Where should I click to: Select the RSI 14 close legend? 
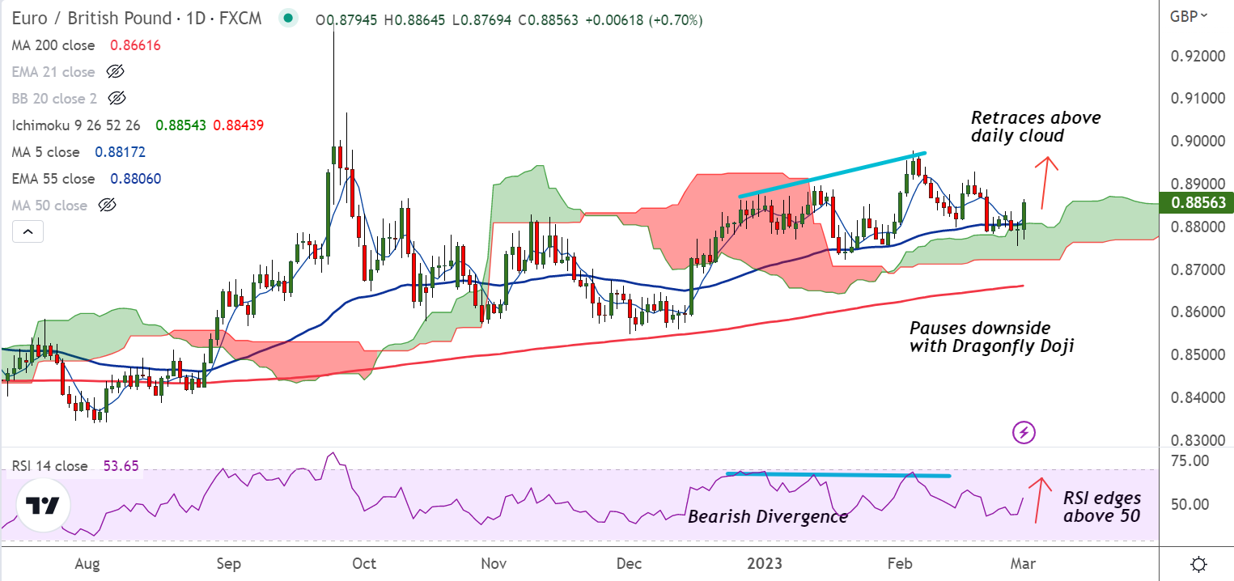49,466
